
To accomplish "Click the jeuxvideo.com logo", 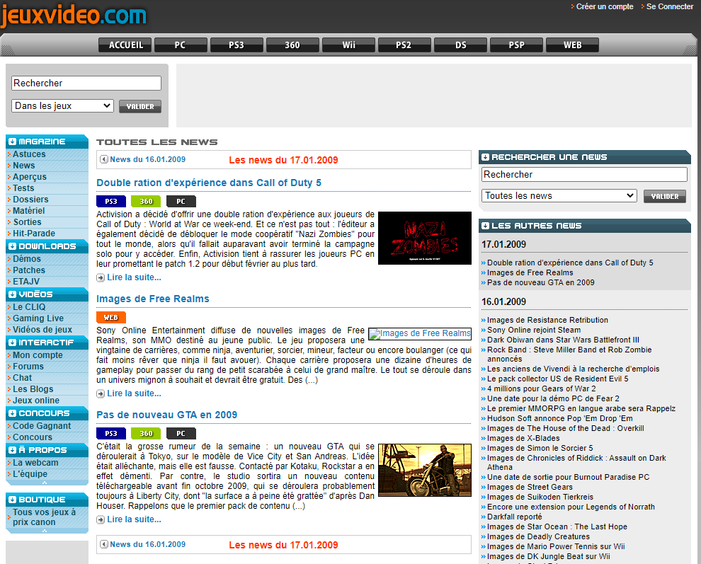I will 74,16.
